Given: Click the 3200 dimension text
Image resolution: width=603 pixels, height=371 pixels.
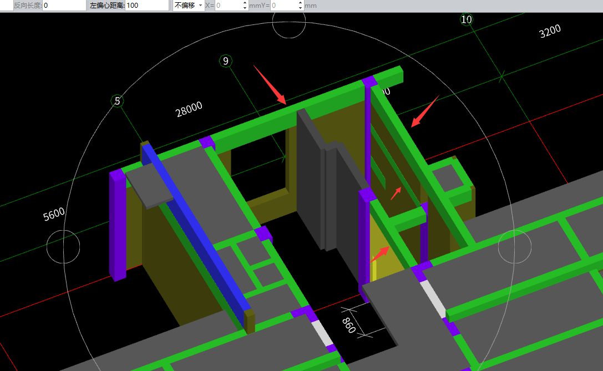Looking at the screenshot, I should [x=550, y=31].
